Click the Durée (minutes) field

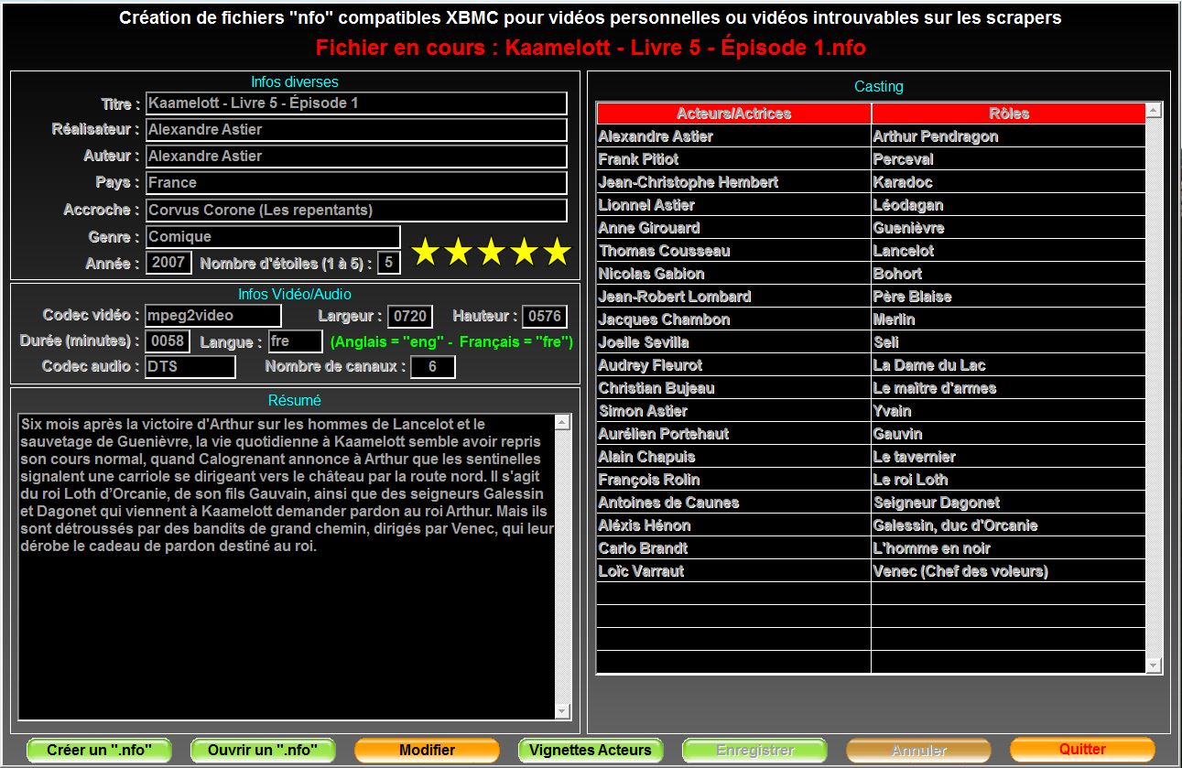pos(168,341)
